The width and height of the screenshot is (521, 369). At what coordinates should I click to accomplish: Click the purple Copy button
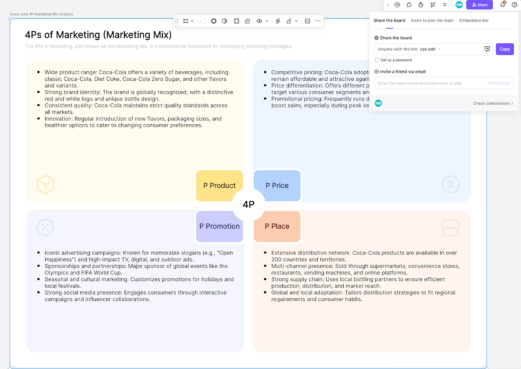coord(504,49)
